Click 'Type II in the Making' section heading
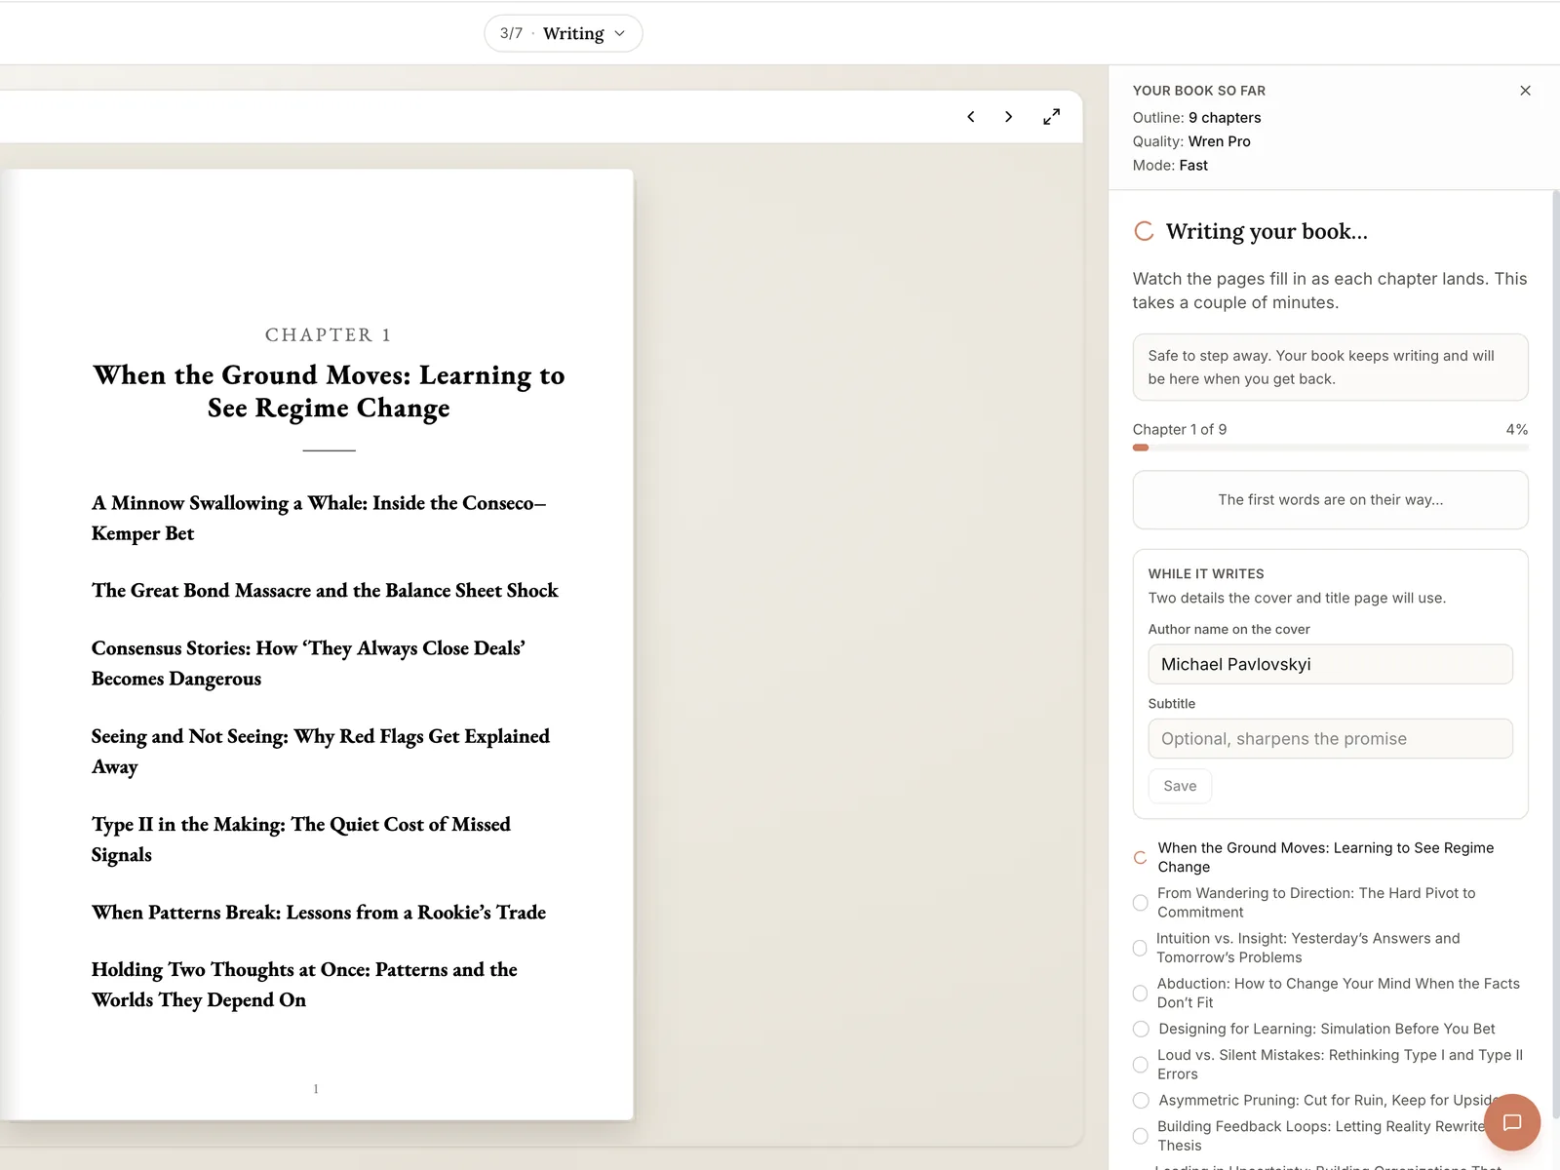The image size is (1560, 1170). (x=301, y=838)
